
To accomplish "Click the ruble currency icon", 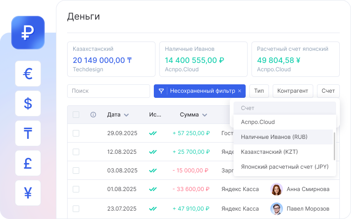I will (x=28, y=33).
